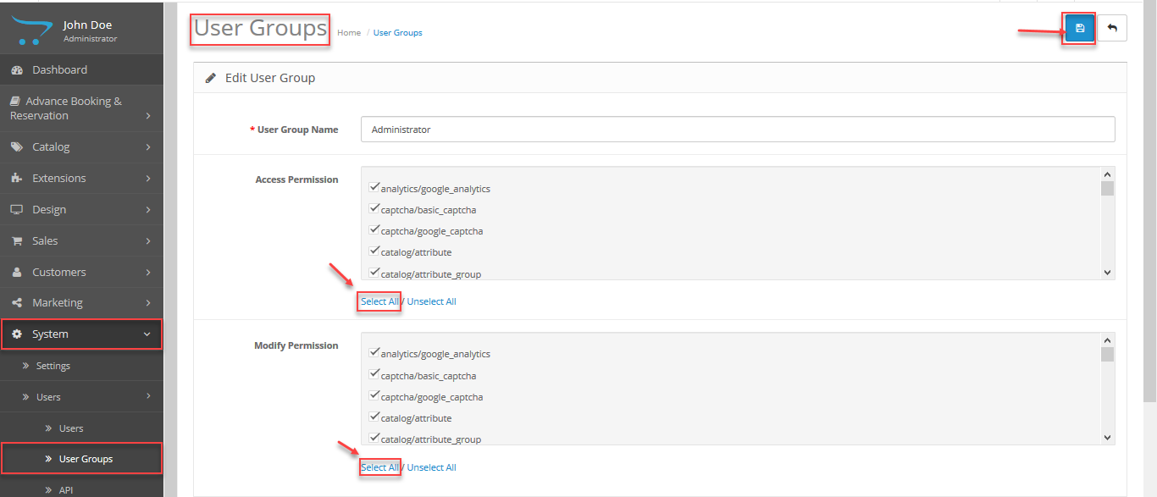Click the Access Permission list scroll-down arrow
This screenshot has height=497, width=1157.
coord(1107,273)
